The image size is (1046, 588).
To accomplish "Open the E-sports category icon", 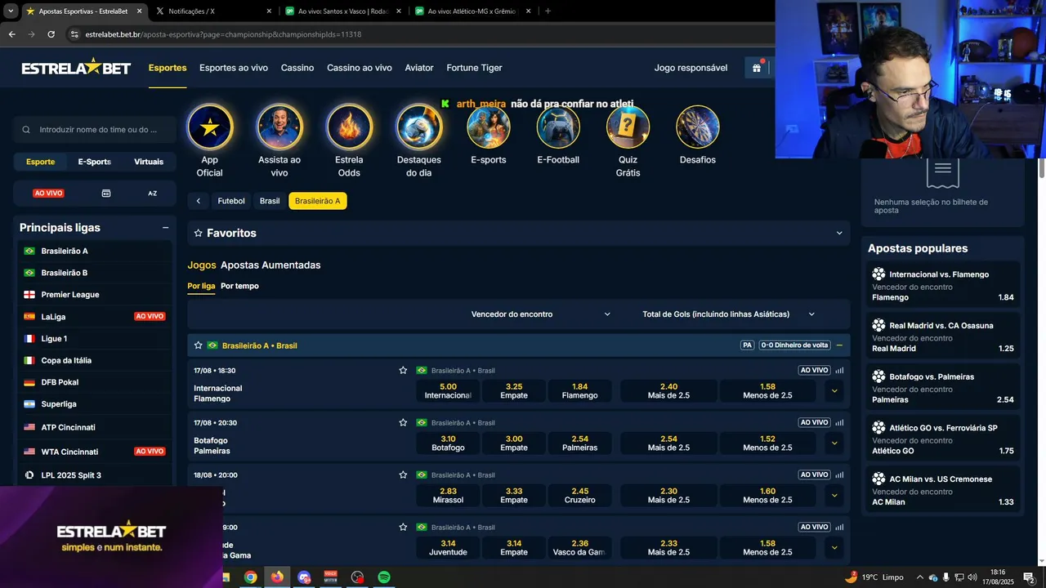I will pos(489,127).
